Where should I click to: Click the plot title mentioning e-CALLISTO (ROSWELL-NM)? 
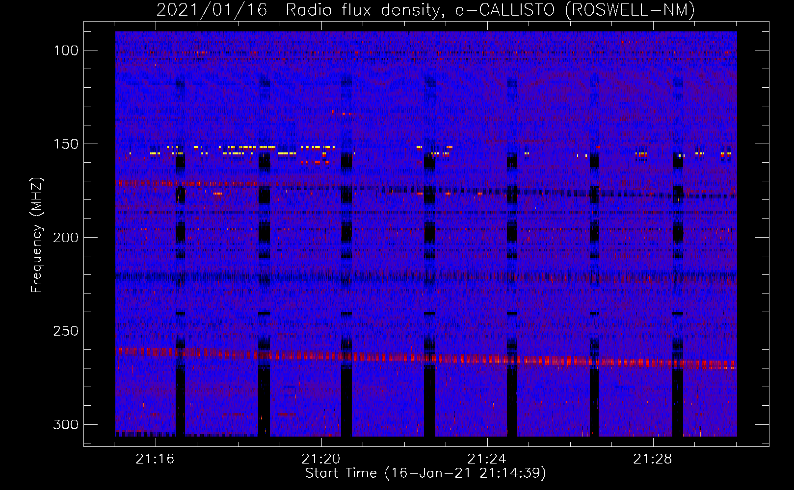(425, 10)
